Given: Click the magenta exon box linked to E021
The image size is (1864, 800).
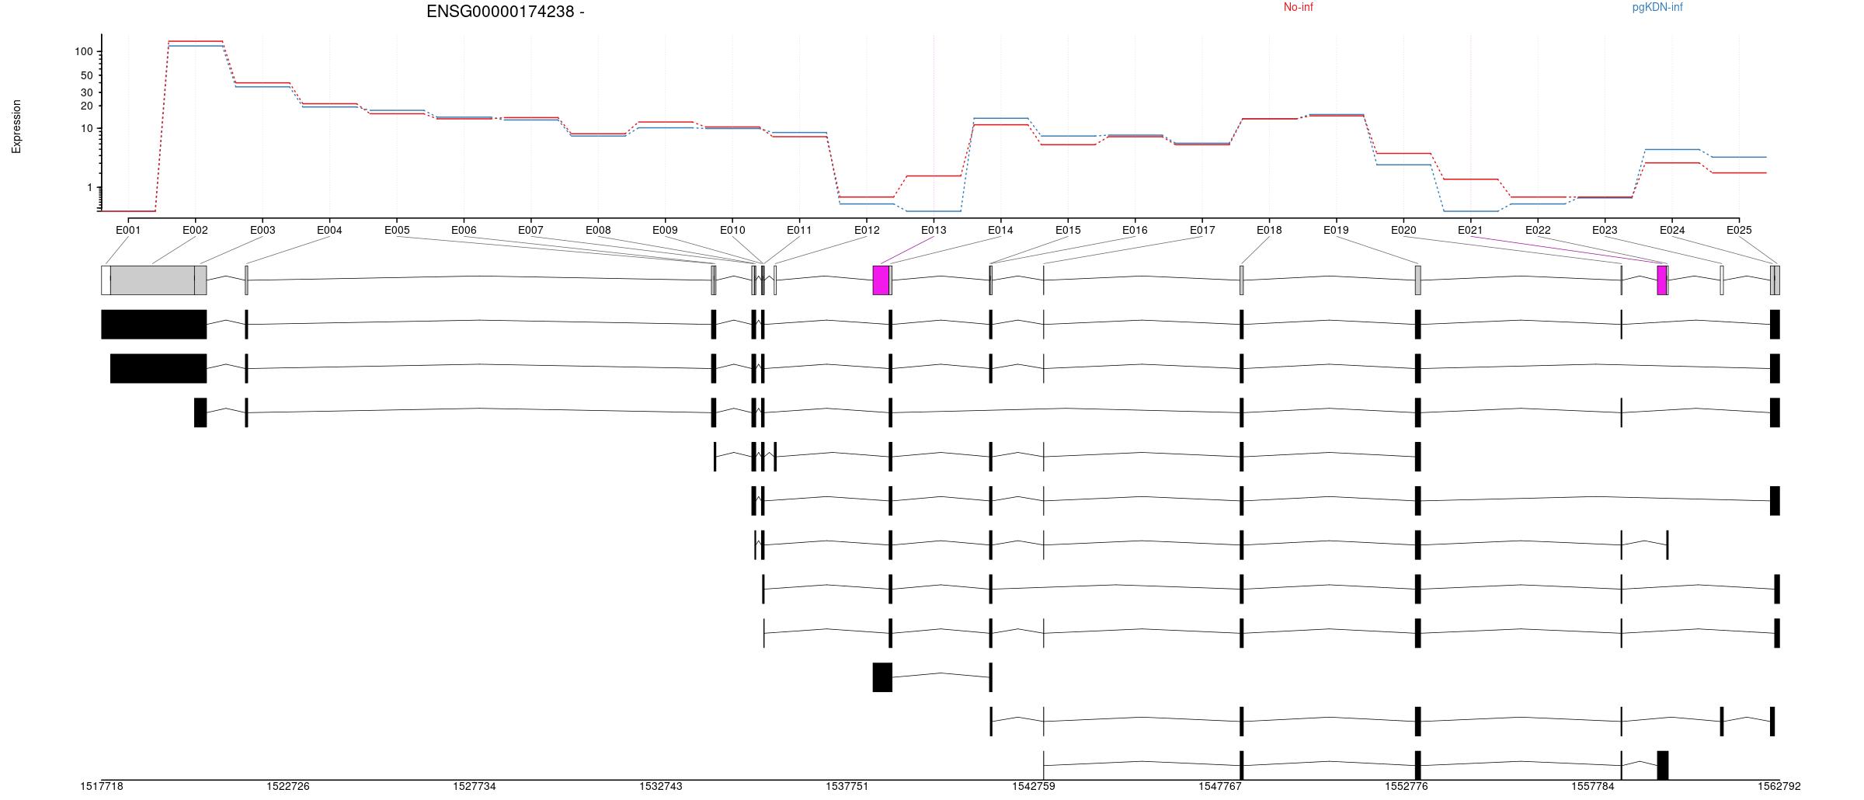Looking at the screenshot, I should 1662,280.
